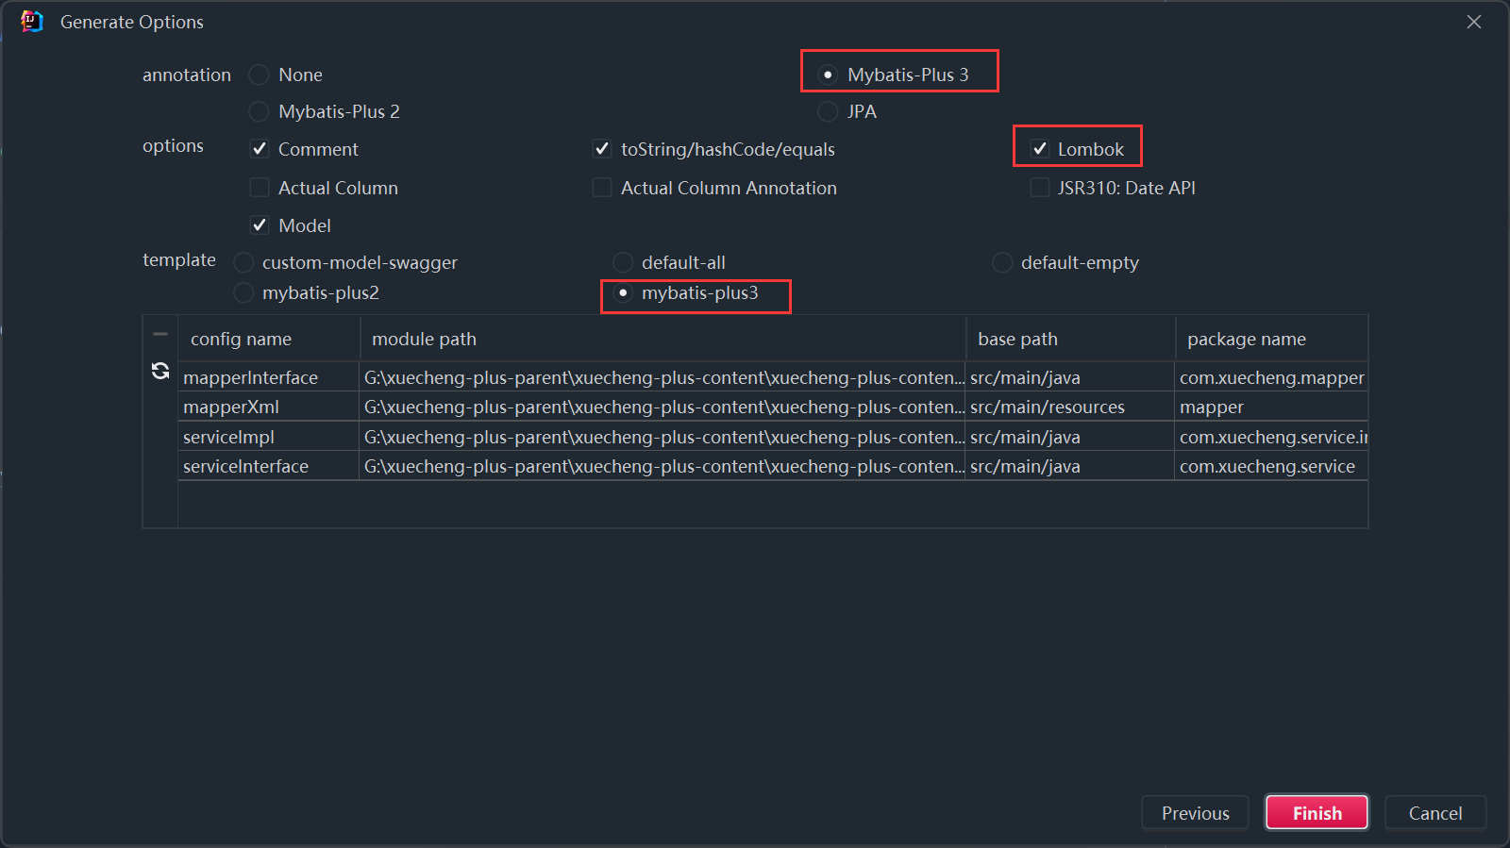Viewport: 1510px width, 848px height.
Task: Click the minus remove-row icon
Action: coord(160,334)
